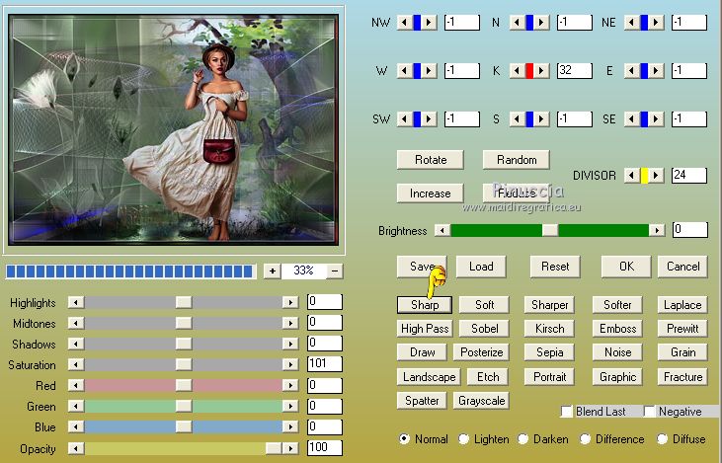
Task: Select the Difference radio option
Action: [x=586, y=439]
